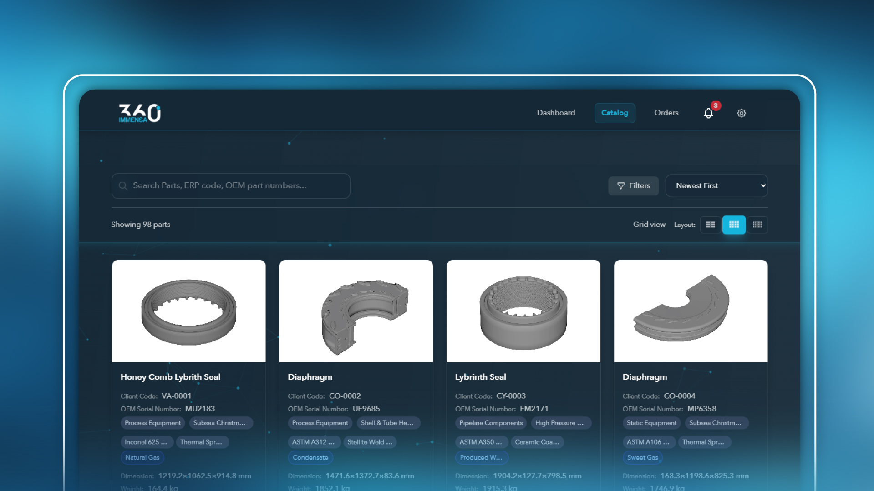The height and width of the screenshot is (491, 874).
Task: Click the Pipeline Components tag
Action: (x=491, y=423)
